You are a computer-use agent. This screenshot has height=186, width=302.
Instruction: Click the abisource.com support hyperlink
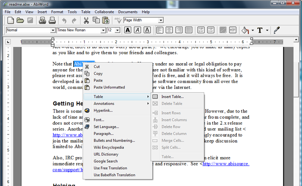click(226, 164)
